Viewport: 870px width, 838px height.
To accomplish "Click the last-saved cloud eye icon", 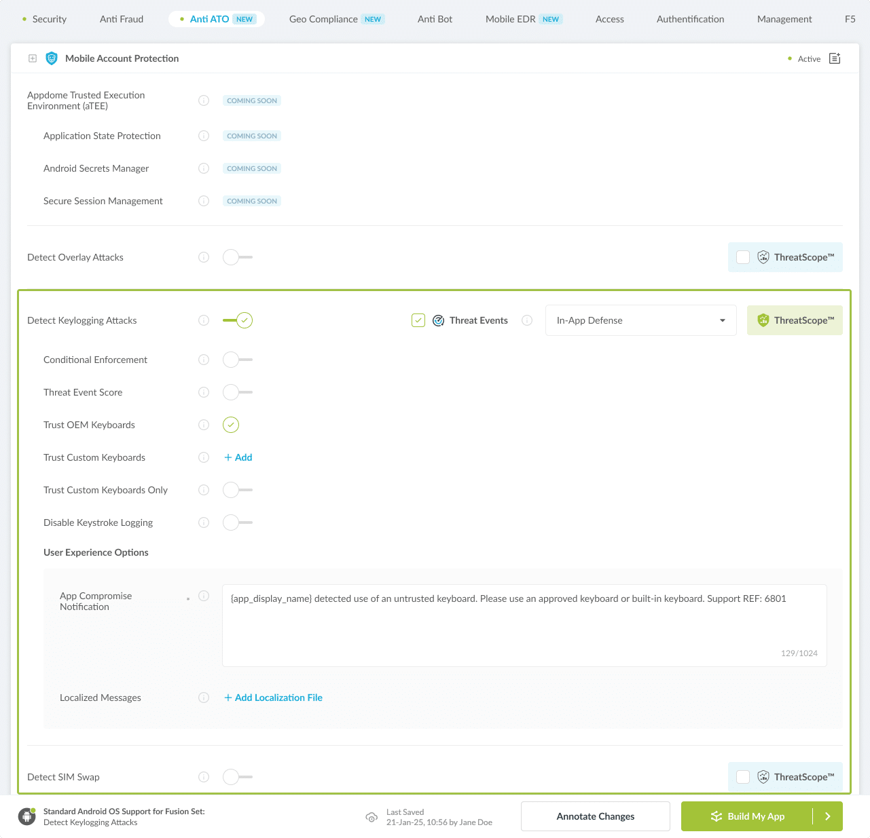I will [371, 817].
